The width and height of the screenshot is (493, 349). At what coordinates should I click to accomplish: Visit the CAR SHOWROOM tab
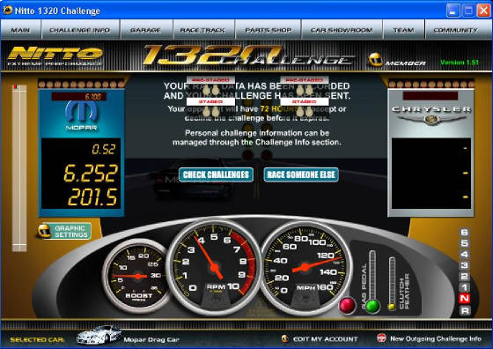pos(342,30)
